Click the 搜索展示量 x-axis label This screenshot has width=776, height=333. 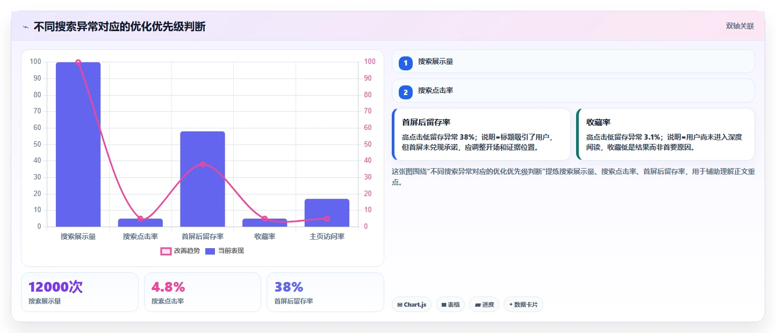click(x=78, y=236)
